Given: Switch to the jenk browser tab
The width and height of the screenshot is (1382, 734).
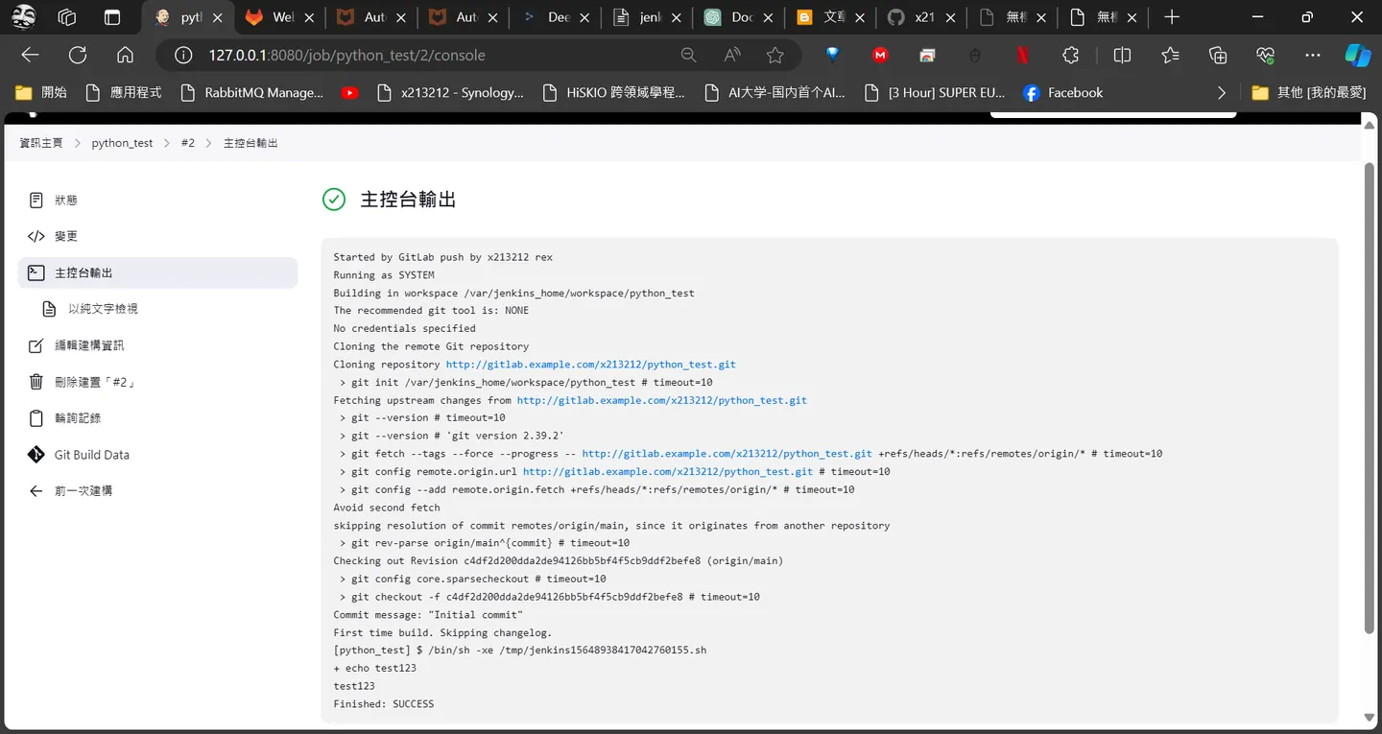Looking at the screenshot, I should click(x=649, y=17).
